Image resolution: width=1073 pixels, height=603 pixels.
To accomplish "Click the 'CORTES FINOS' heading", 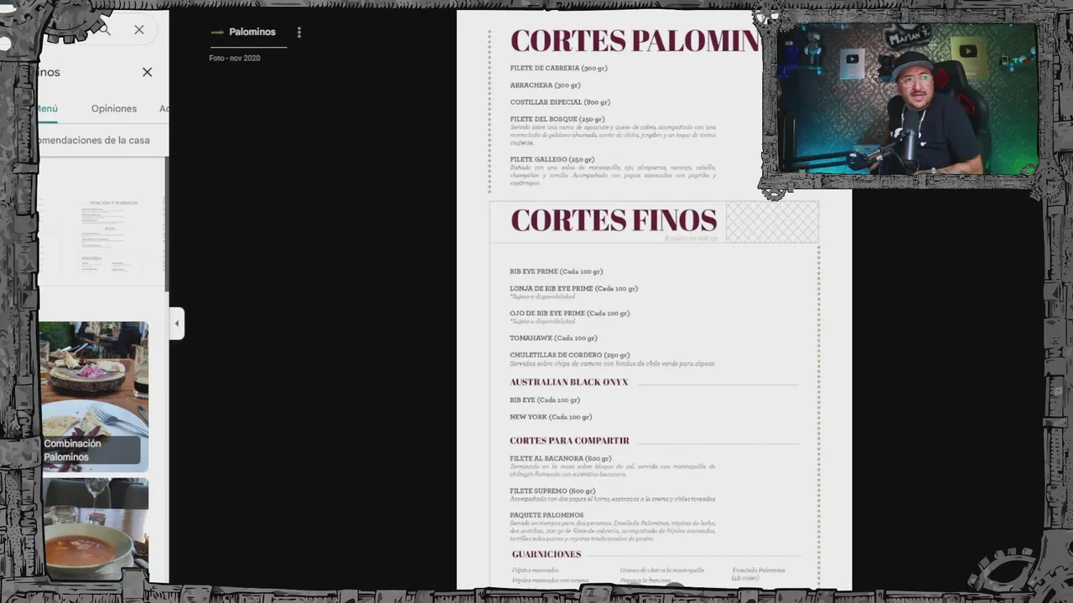I will pos(614,220).
